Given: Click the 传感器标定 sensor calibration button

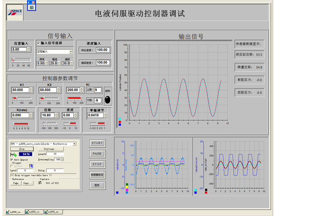Looking at the screenshot, I should [97, 175].
